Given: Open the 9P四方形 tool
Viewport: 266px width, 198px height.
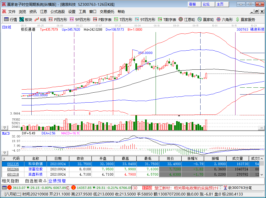Looking at the screenshot, I should 80,20.
